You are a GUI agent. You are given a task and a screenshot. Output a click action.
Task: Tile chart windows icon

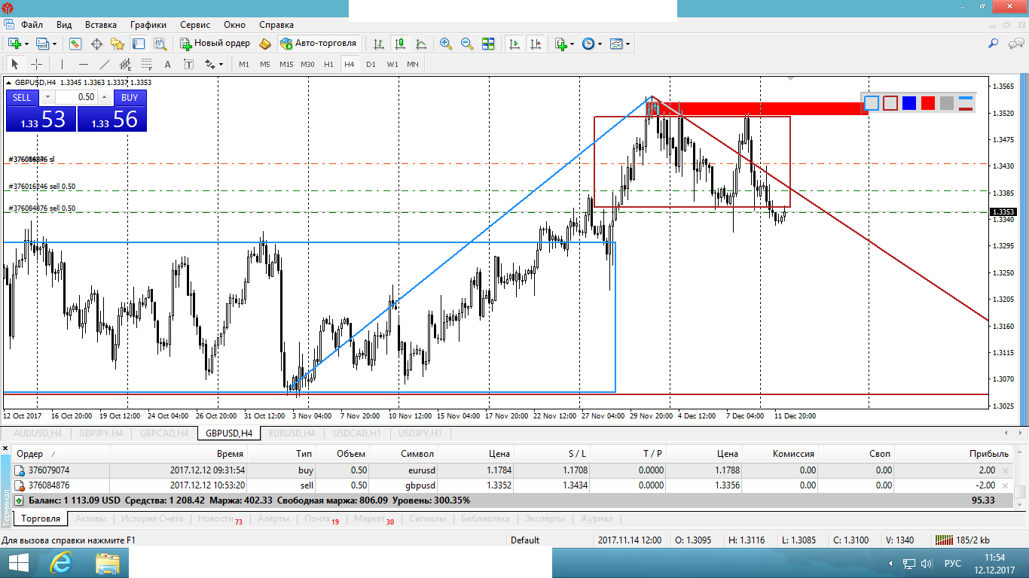[x=488, y=44]
